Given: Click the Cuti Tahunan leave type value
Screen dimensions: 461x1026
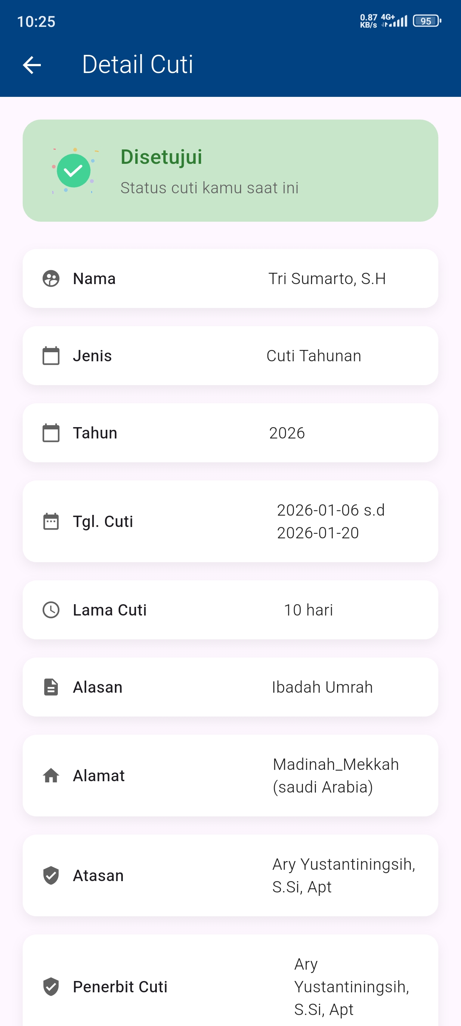Looking at the screenshot, I should pyautogui.click(x=314, y=356).
